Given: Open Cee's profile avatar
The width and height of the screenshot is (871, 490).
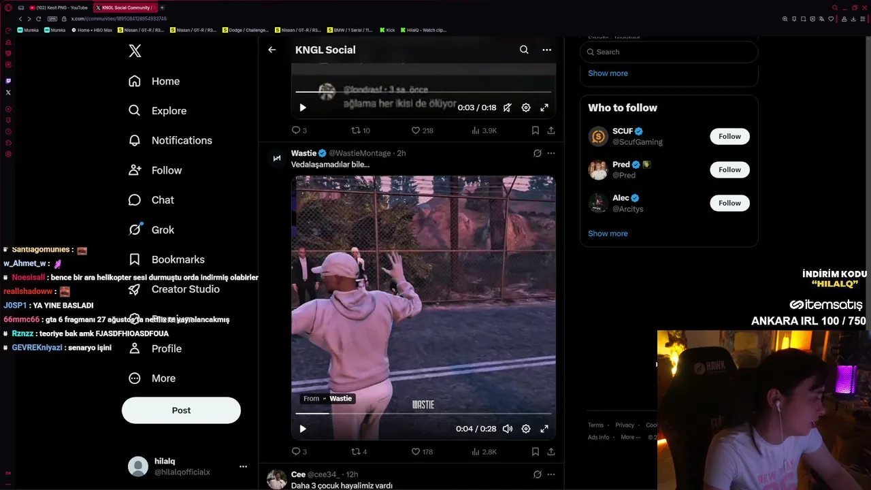Looking at the screenshot, I should 276,479.
